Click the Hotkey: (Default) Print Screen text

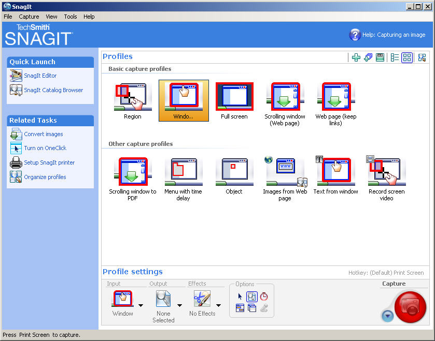click(x=386, y=273)
